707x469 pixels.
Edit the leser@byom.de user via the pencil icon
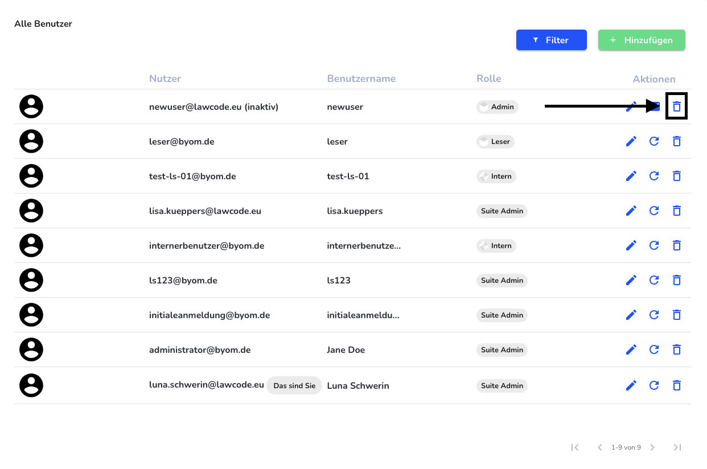(631, 141)
